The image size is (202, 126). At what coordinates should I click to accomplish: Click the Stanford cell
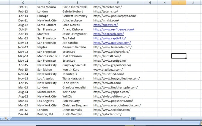point(49,34)
